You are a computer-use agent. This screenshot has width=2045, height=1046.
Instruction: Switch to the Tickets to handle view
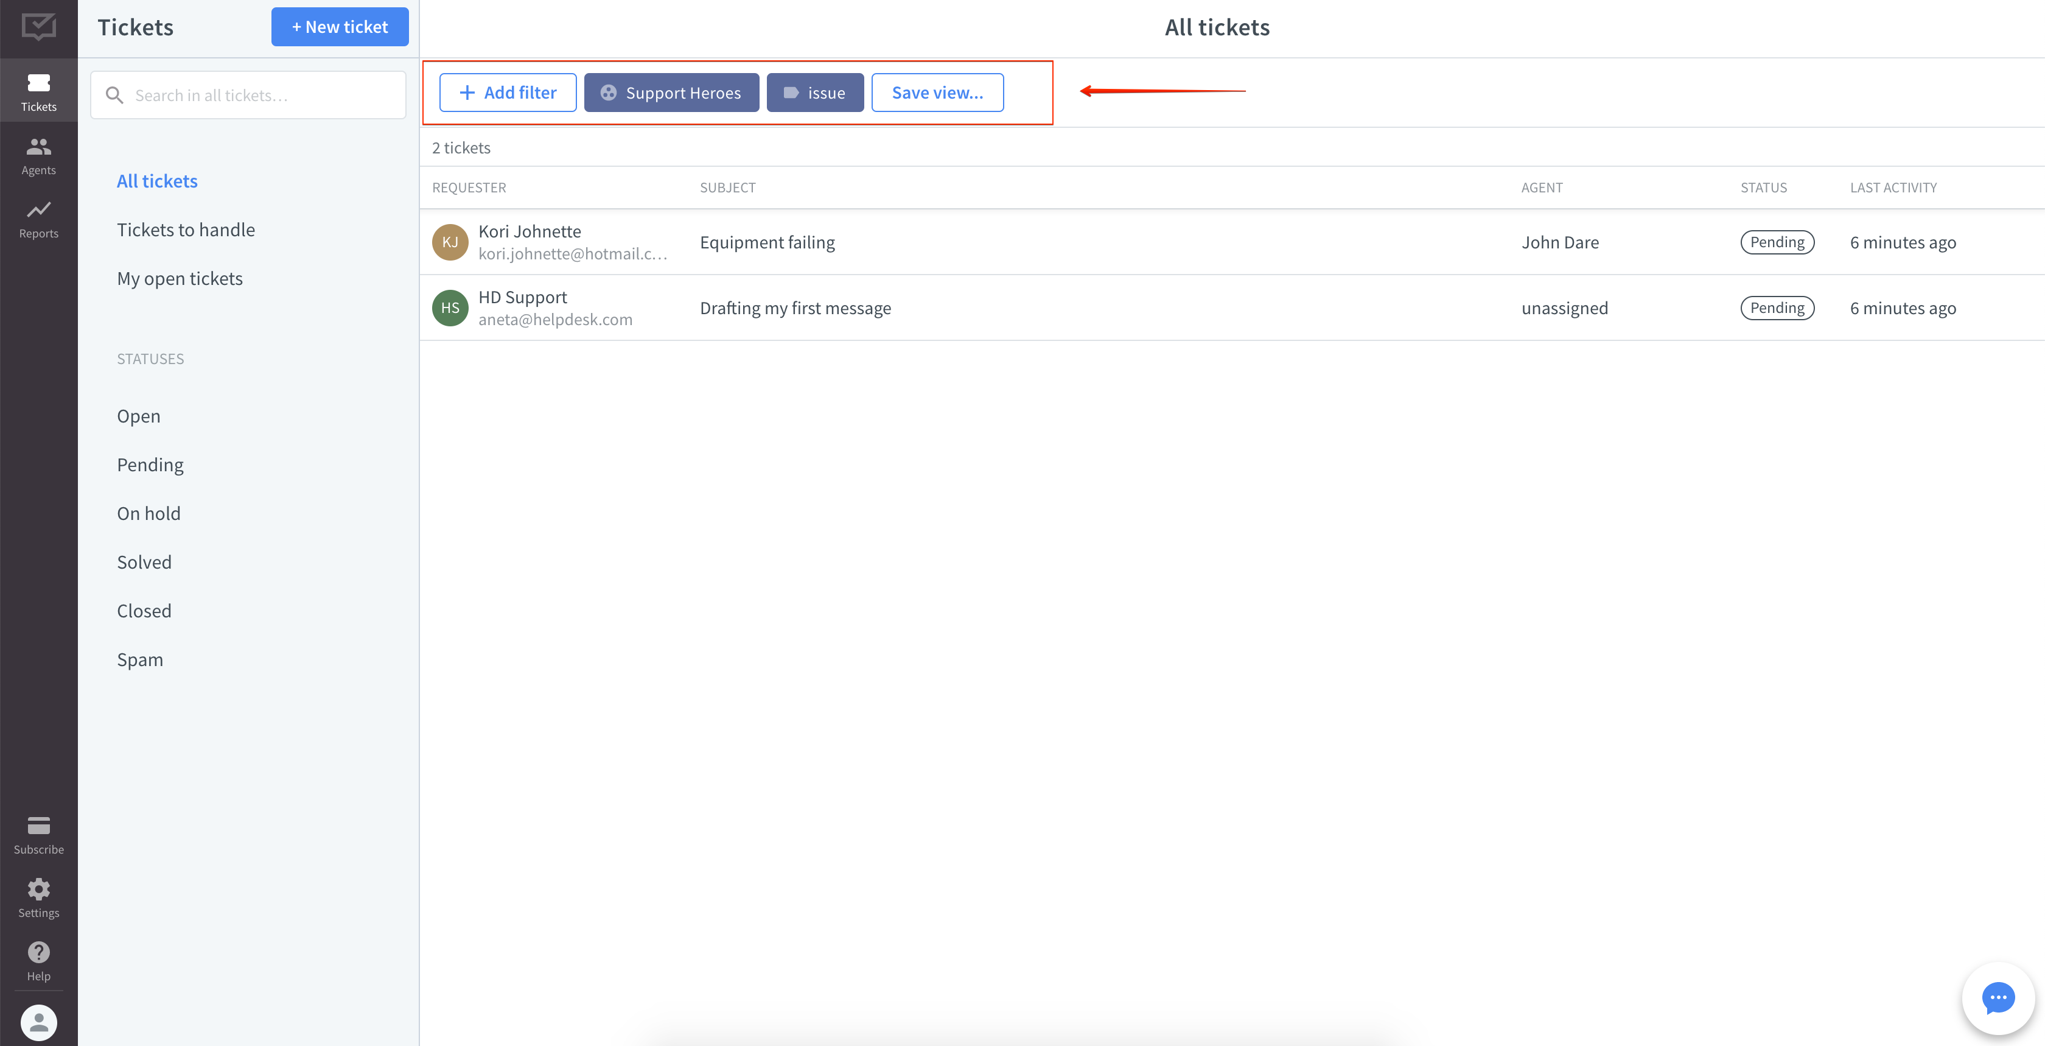coord(186,229)
